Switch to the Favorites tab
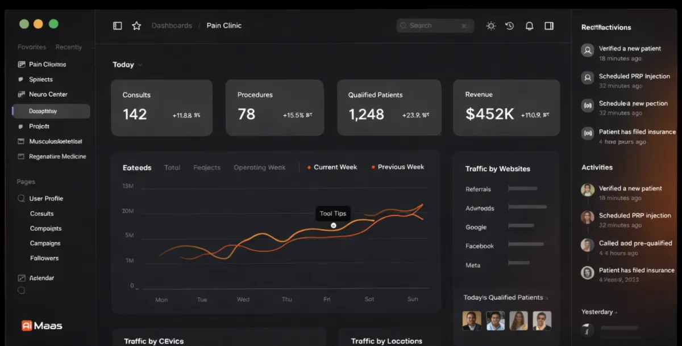 [32, 47]
